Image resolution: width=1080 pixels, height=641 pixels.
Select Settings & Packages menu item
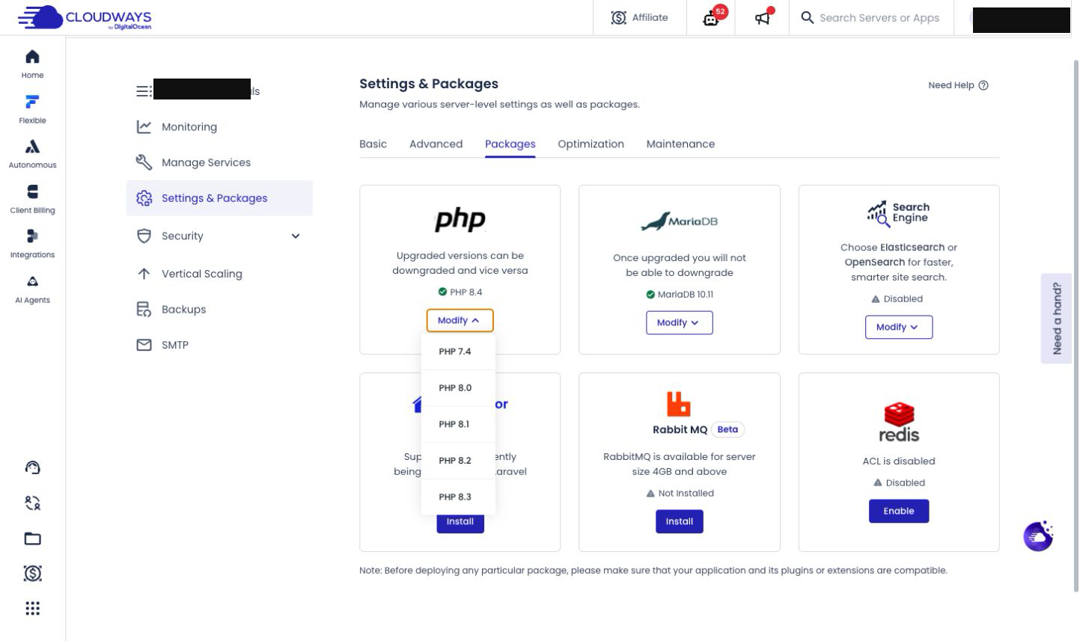click(x=219, y=198)
